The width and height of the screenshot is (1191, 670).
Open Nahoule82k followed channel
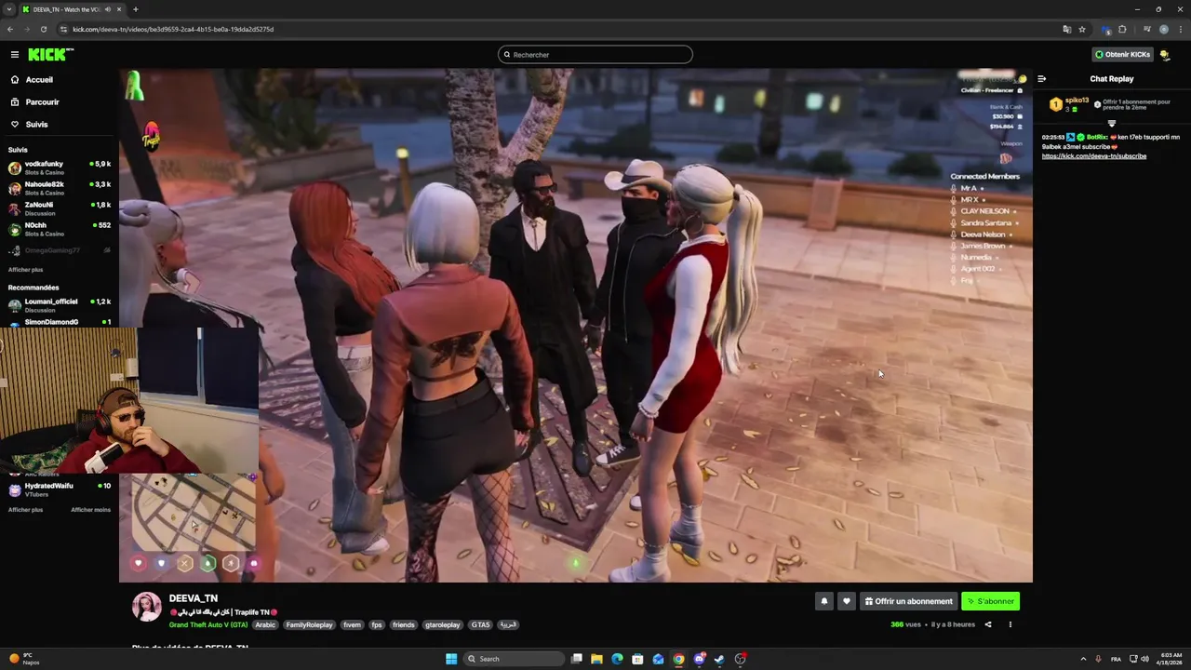pos(60,188)
